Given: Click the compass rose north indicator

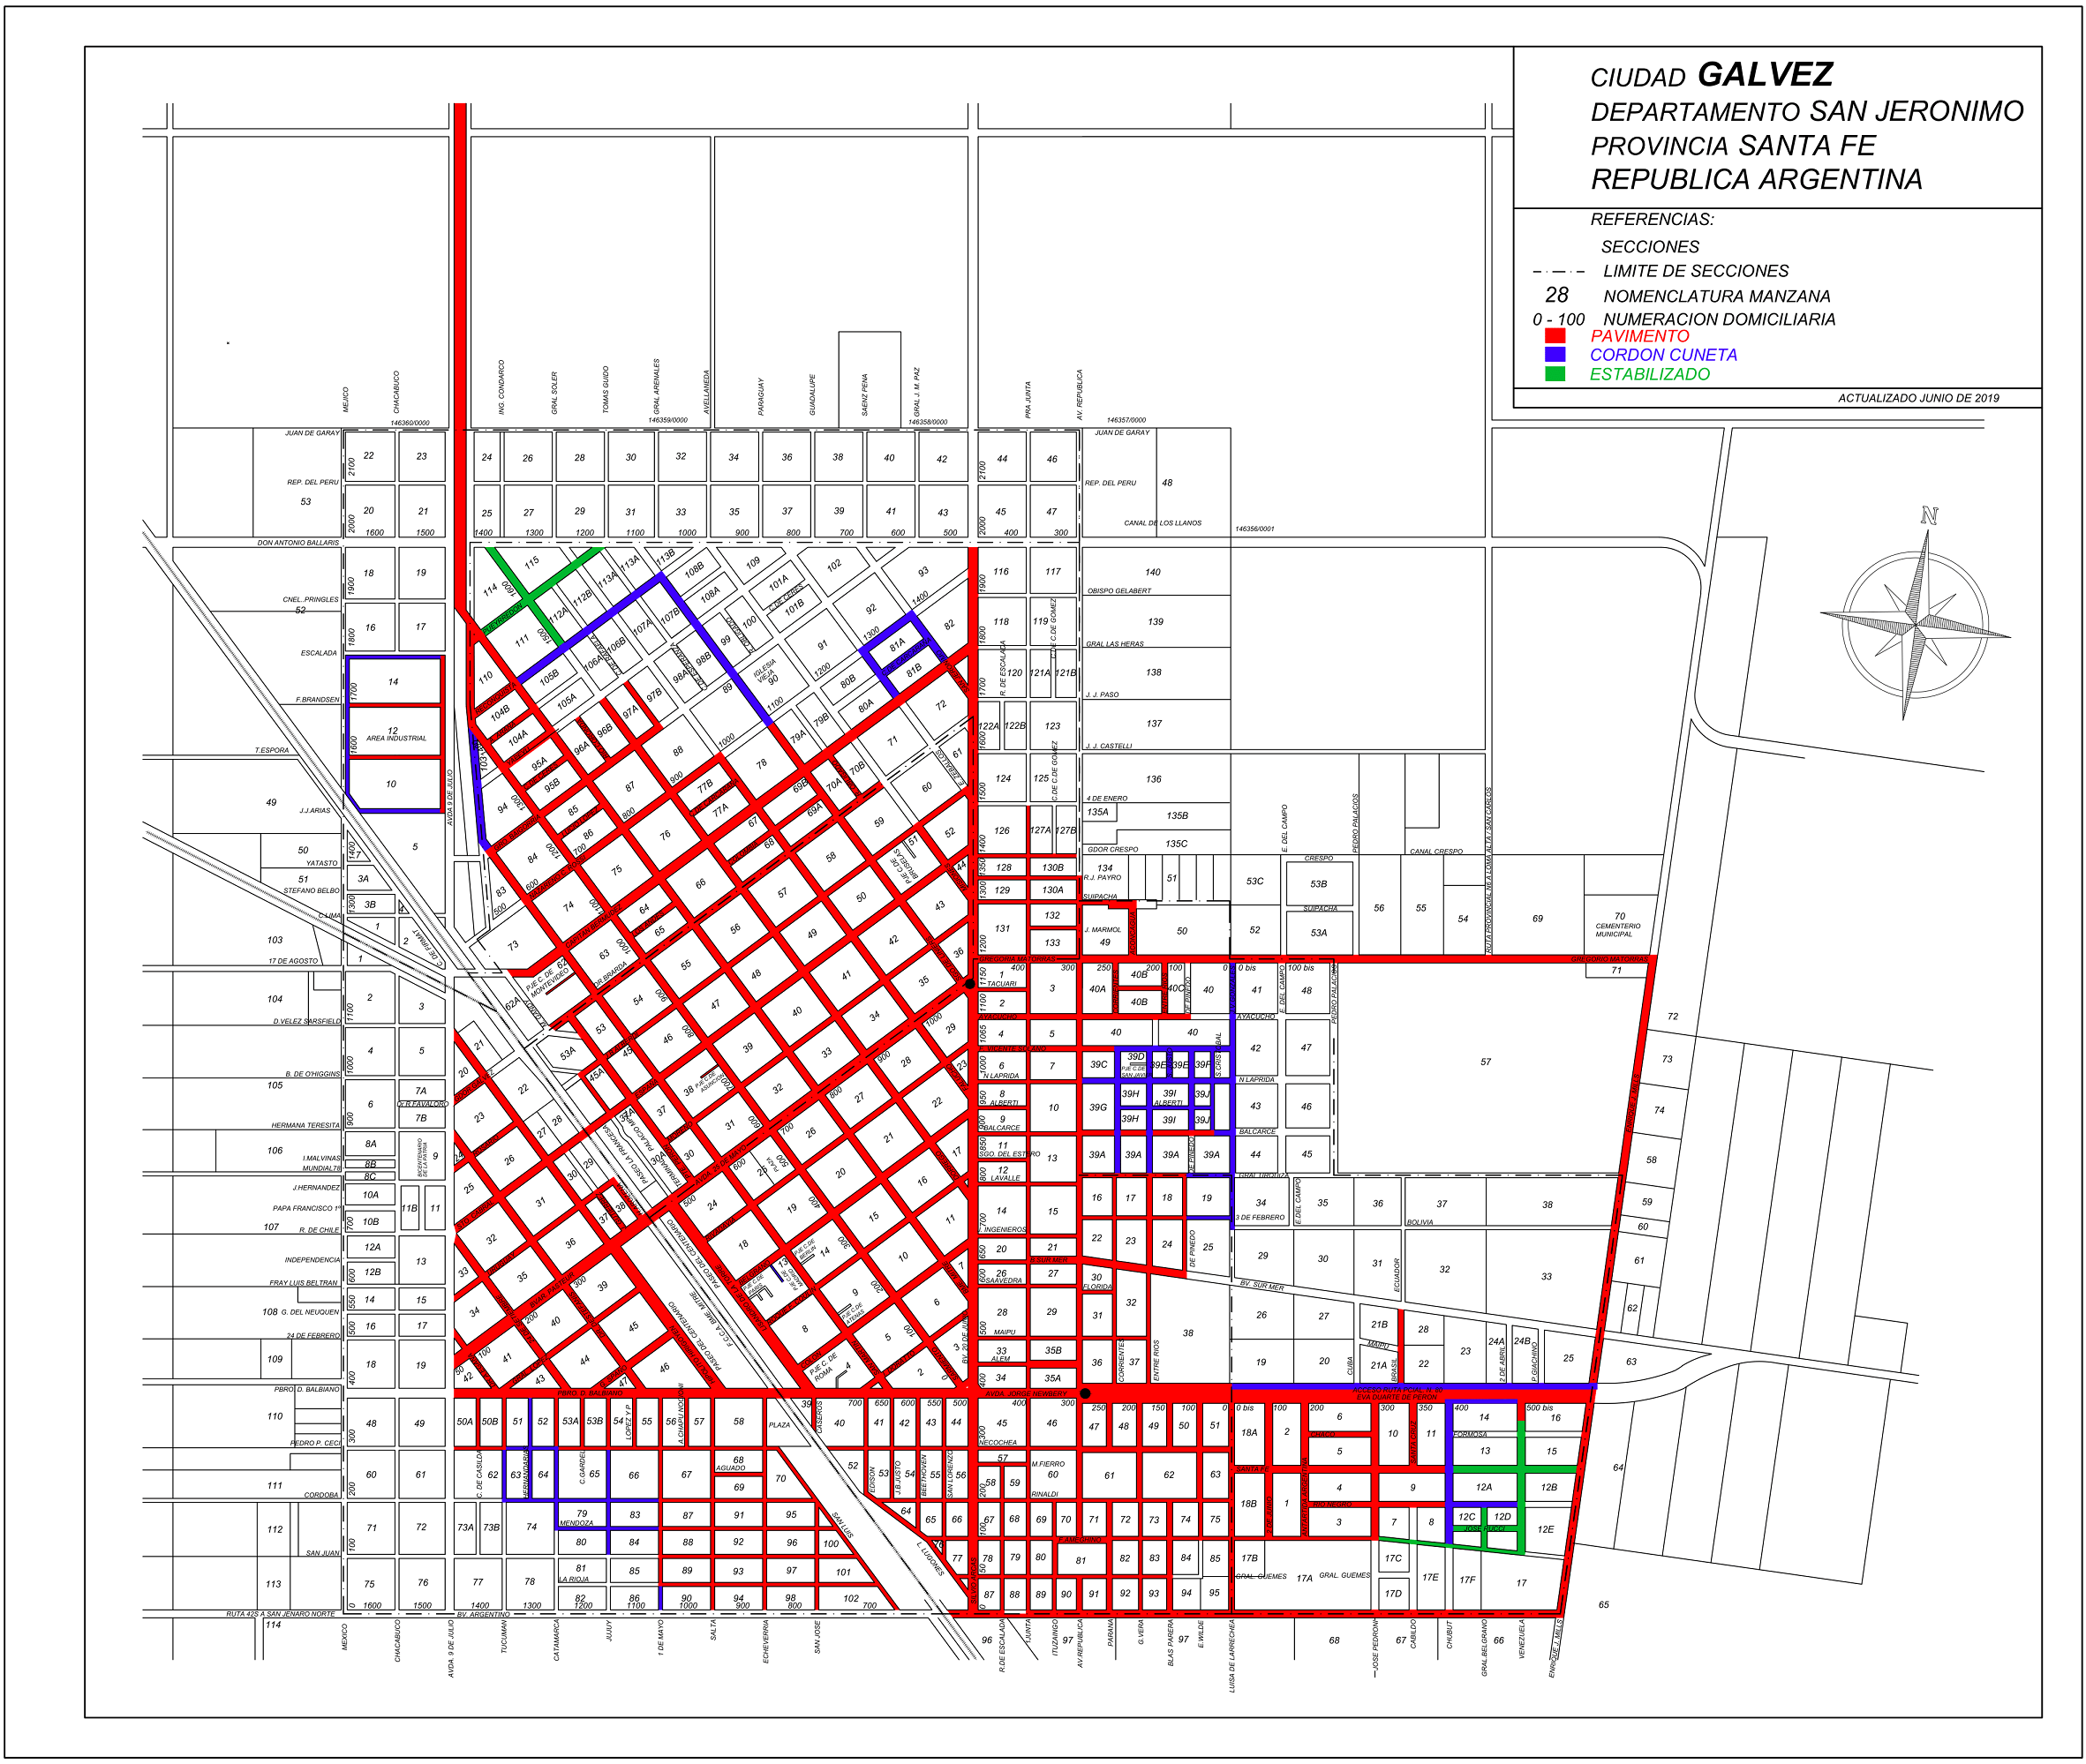Looking at the screenshot, I should tap(1928, 516).
